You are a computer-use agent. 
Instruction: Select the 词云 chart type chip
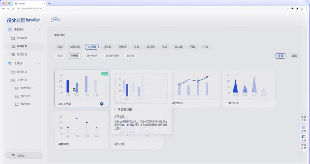click(x=193, y=47)
